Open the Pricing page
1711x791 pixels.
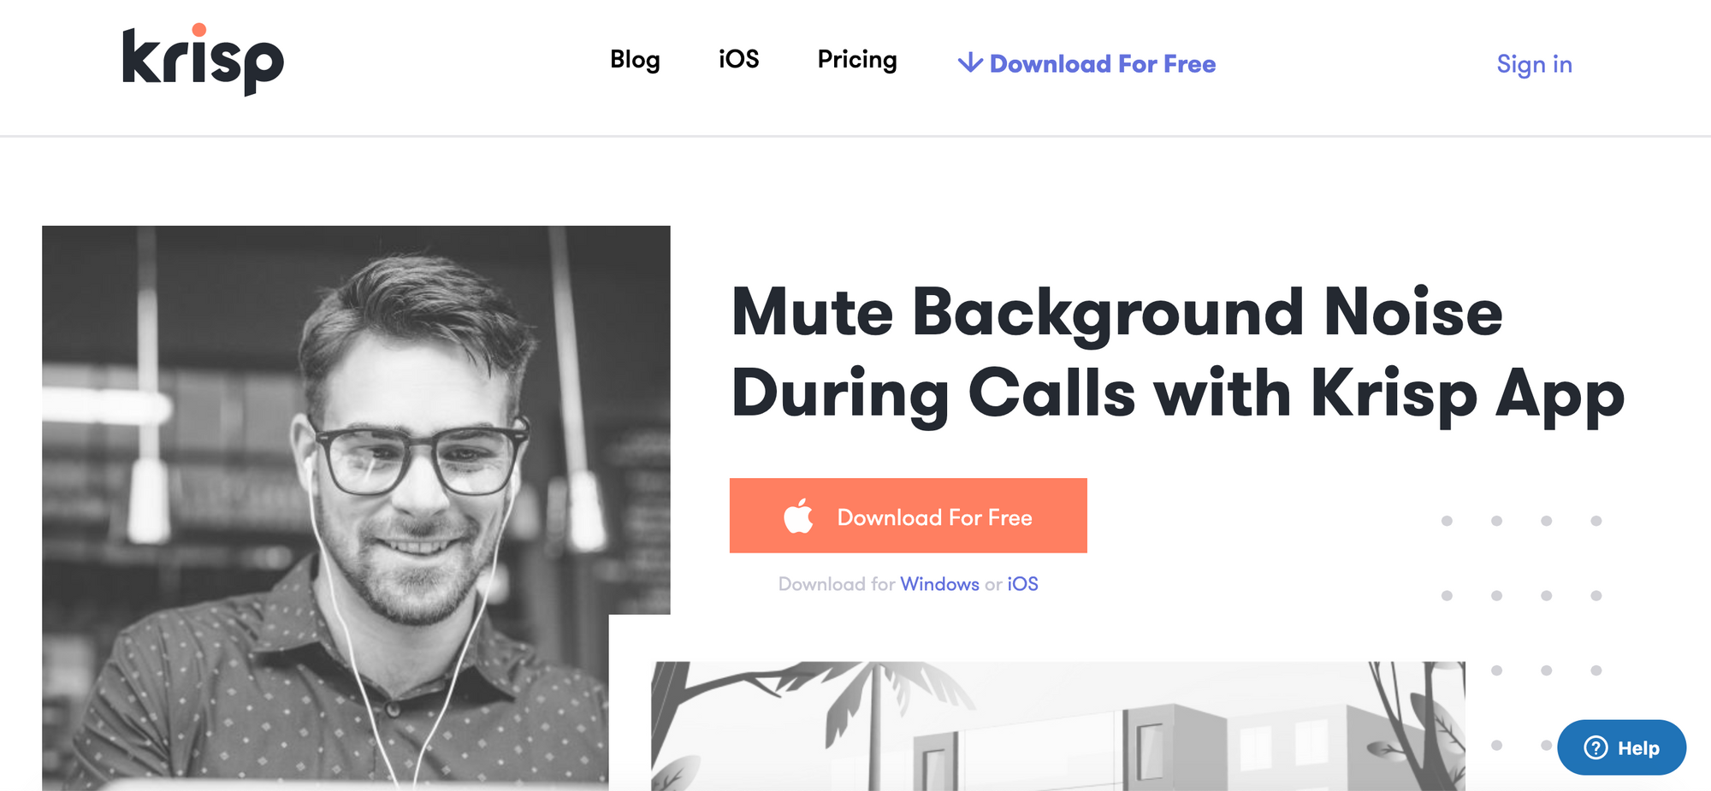pos(857,60)
